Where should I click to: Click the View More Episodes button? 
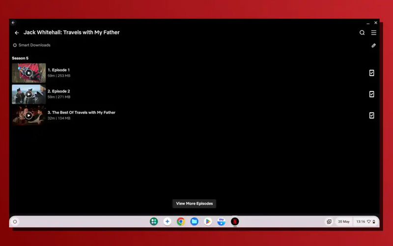click(194, 204)
